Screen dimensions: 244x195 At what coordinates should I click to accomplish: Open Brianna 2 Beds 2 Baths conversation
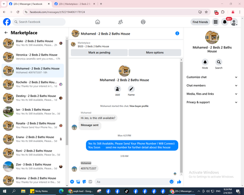tap(33, 180)
